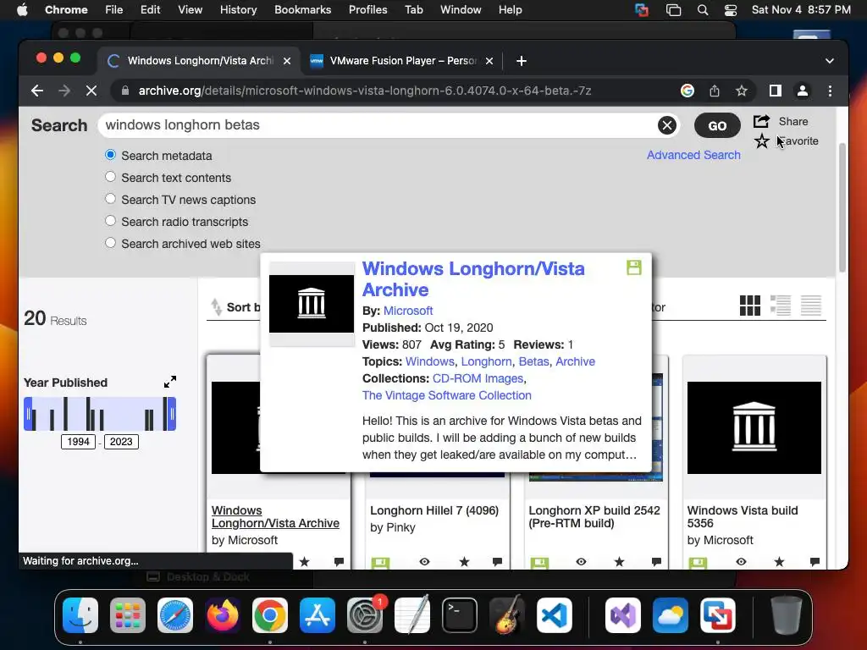Switch to compact list view icon
Screen dimensions: 867x650
click(x=811, y=306)
